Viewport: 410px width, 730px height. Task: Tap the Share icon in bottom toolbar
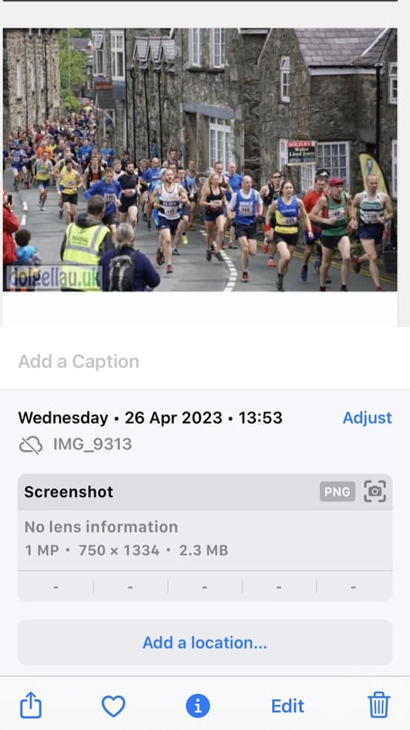point(31,705)
